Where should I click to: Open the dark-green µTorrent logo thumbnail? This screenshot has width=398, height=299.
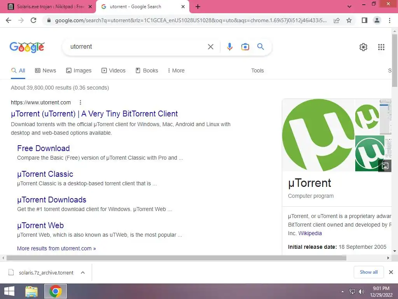tap(370, 153)
